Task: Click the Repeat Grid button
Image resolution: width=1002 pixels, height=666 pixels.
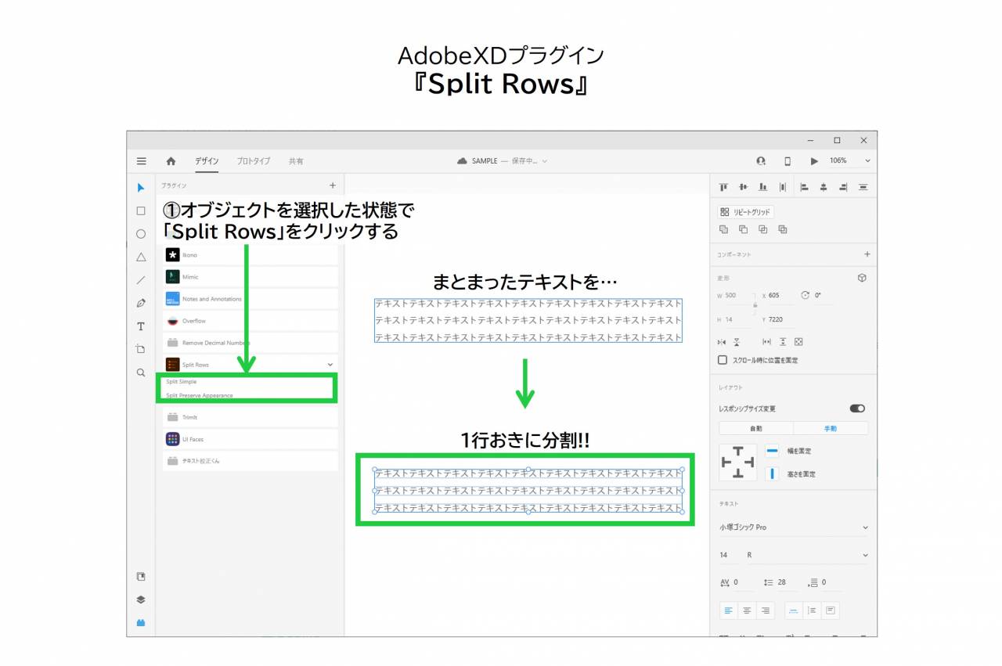Action: point(745,212)
